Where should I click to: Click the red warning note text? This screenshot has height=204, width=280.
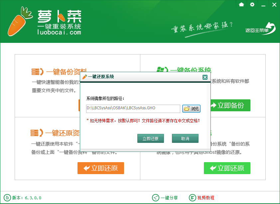(143, 121)
